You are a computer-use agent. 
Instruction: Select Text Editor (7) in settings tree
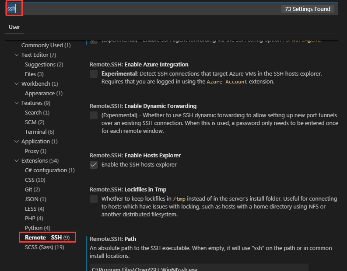39,55
